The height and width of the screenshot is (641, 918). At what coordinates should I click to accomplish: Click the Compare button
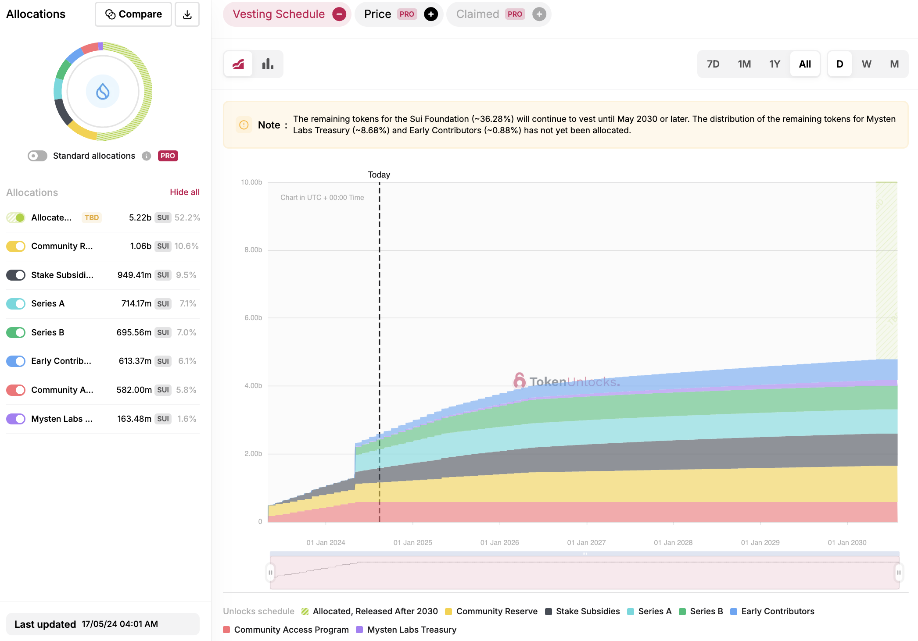click(133, 14)
